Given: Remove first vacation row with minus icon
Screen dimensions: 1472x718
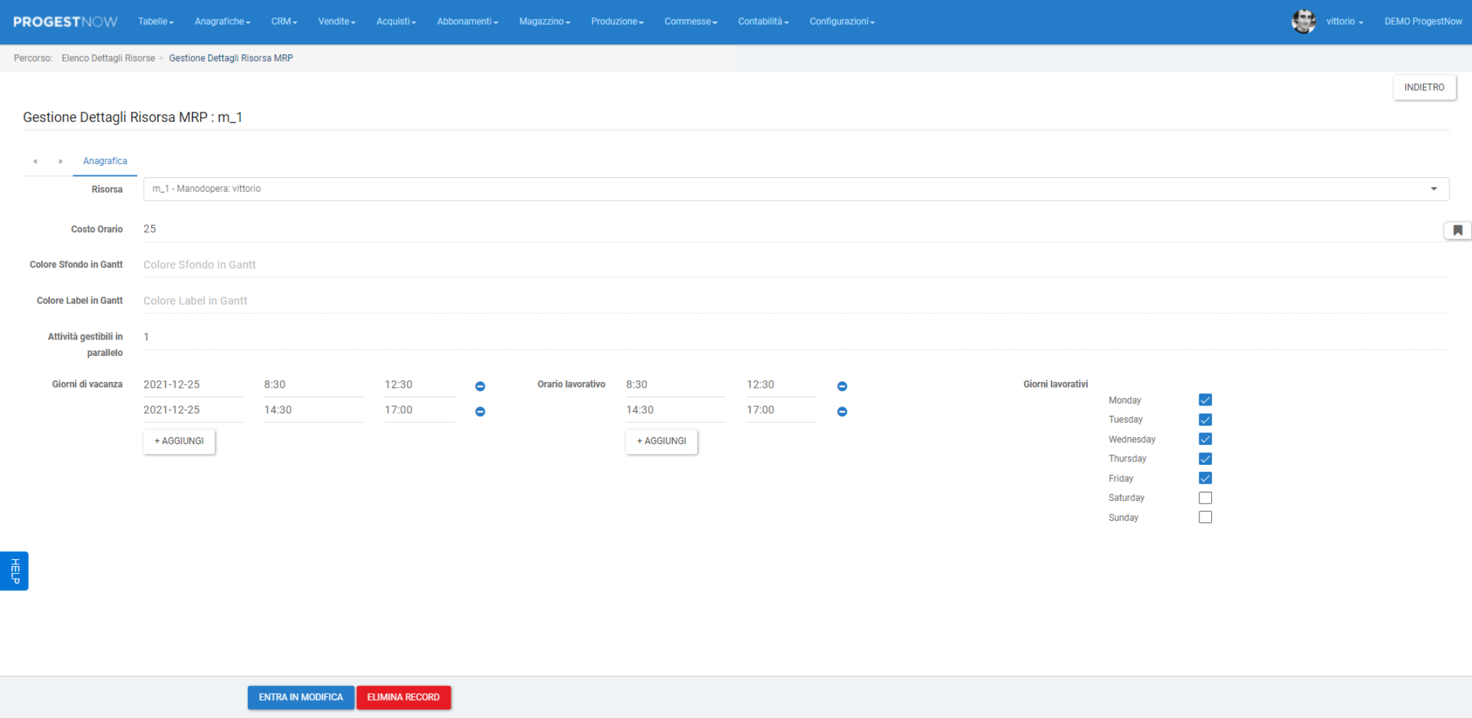Looking at the screenshot, I should [480, 386].
